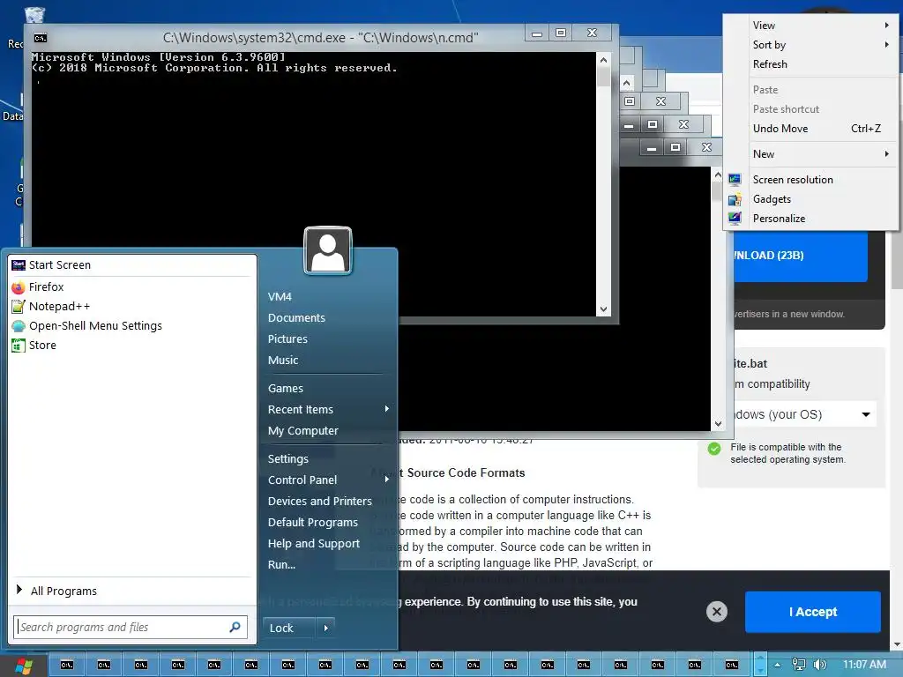Click the last cmd taskbar button
The width and height of the screenshot is (903, 677).
pyautogui.click(x=731, y=665)
